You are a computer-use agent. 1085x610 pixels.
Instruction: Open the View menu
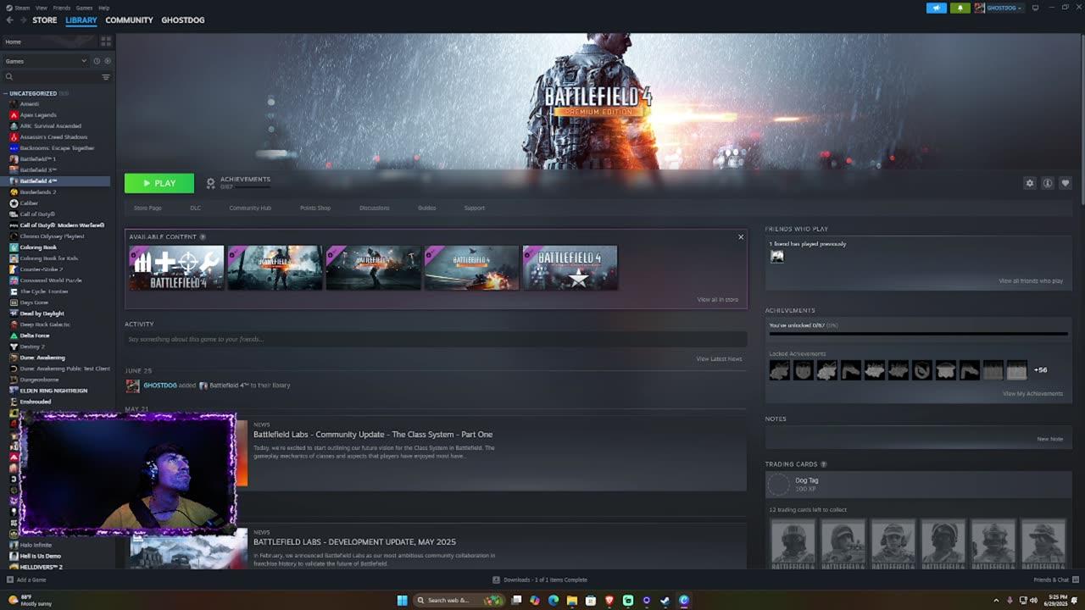pos(42,8)
